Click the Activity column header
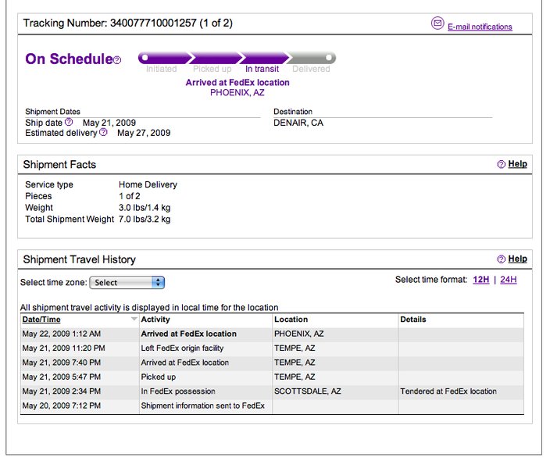The width and height of the screenshot is (550, 468). click(x=155, y=320)
